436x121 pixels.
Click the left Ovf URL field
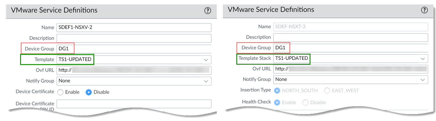[x=134, y=70]
